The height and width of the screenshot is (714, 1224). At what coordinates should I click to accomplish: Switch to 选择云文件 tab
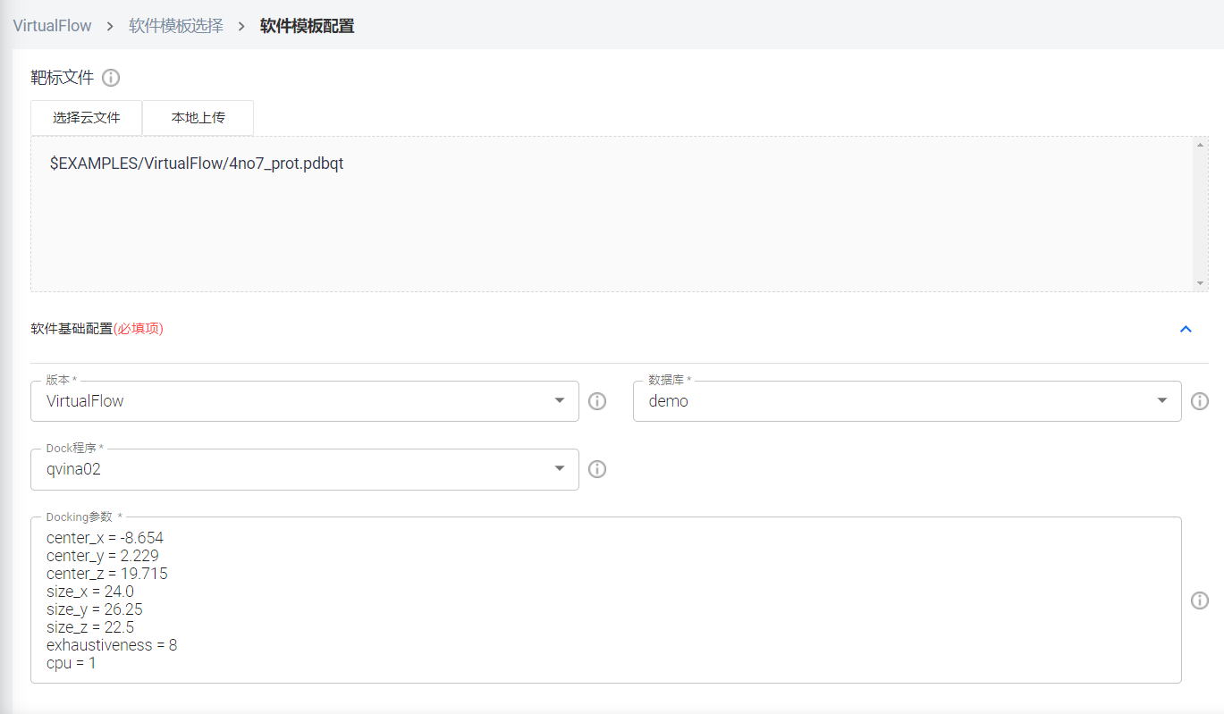pyautogui.click(x=87, y=118)
